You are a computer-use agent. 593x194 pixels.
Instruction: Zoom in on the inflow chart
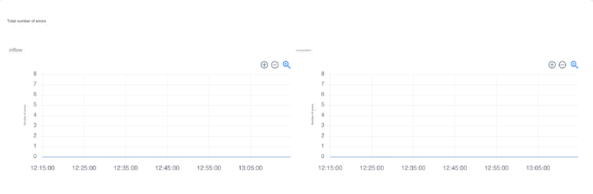(x=264, y=65)
